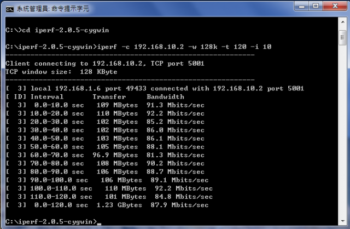
Task: Click the scrollbar up arrow
Action: click(342, 22)
